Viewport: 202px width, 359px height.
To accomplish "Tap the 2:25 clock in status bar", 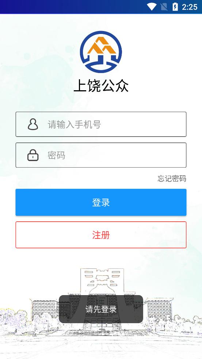I will point(190,7).
